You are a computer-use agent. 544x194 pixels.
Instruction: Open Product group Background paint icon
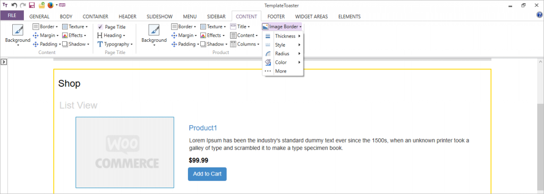pos(154,30)
